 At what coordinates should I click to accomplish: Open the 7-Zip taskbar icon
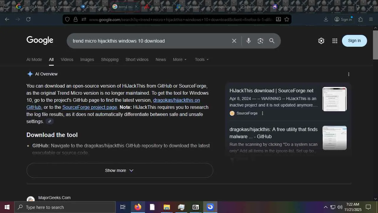196,207
